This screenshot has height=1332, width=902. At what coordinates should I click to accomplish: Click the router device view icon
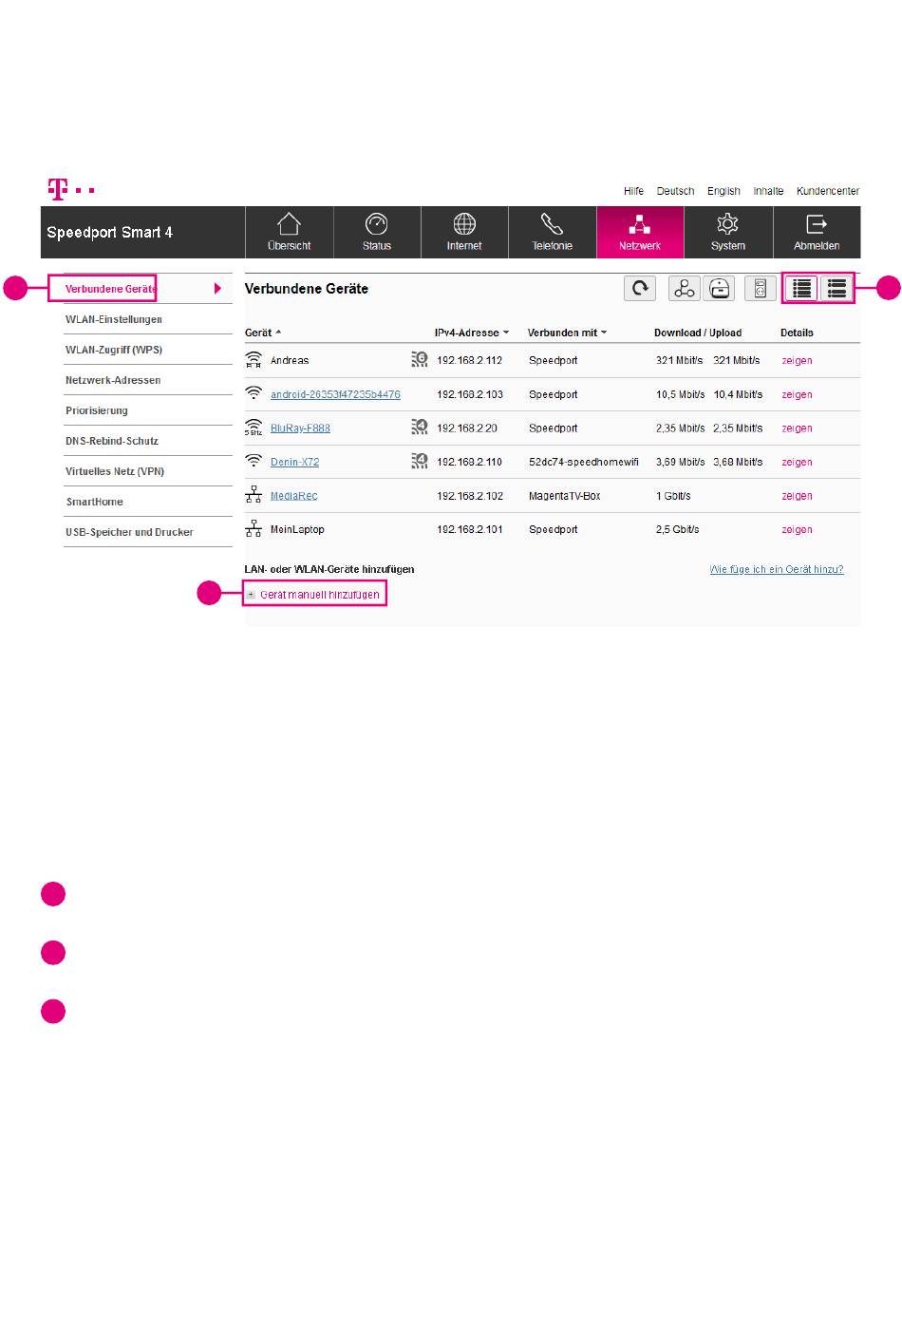coord(721,288)
